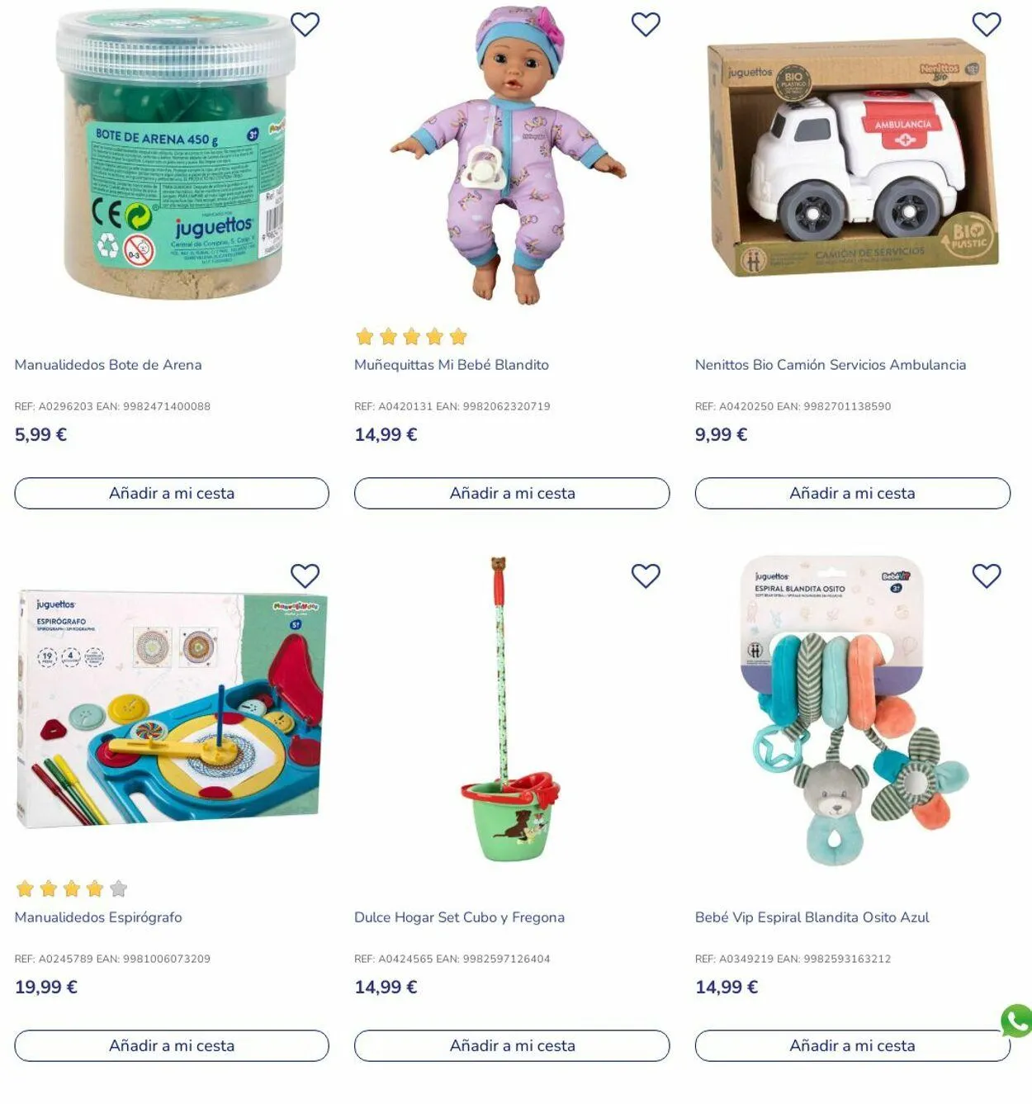Viewport: 1032px width, 1104px height.
Task: Add Set Cubo y Fregona to basket
Action: click(x=512, y=1045)
